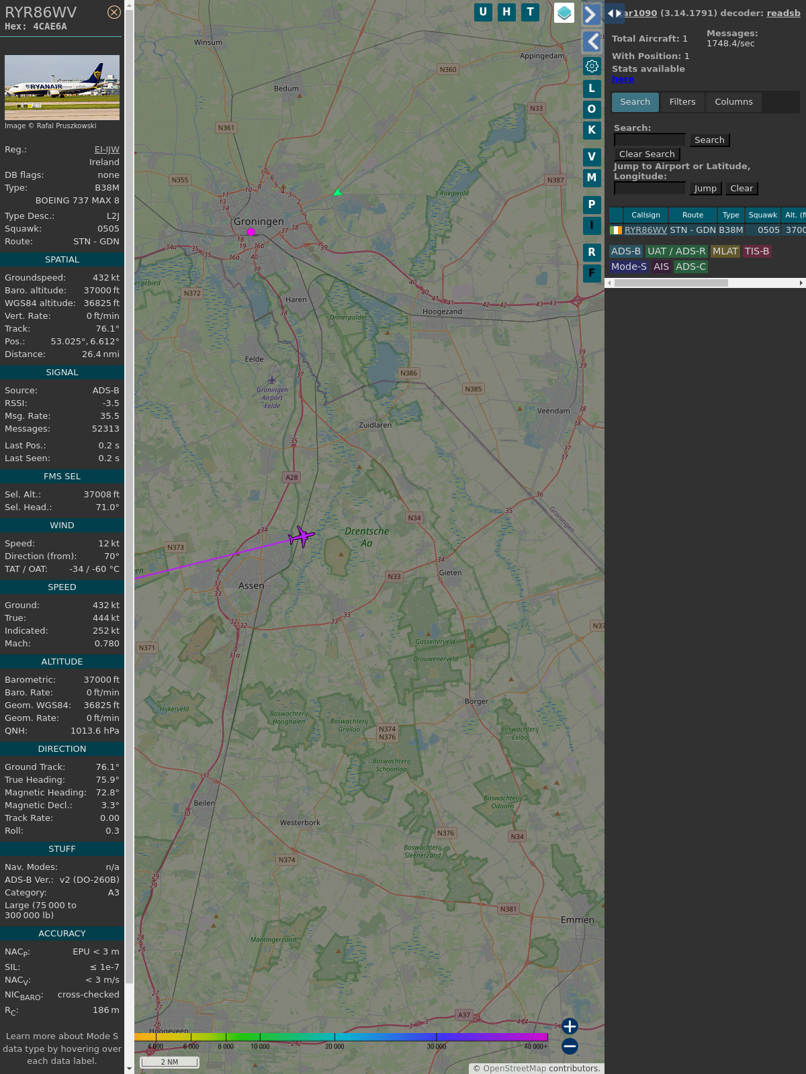This screenshot has height=1074, width=806.
Task: Click the magenta dot in Groningen
Action: coord(251,232)
